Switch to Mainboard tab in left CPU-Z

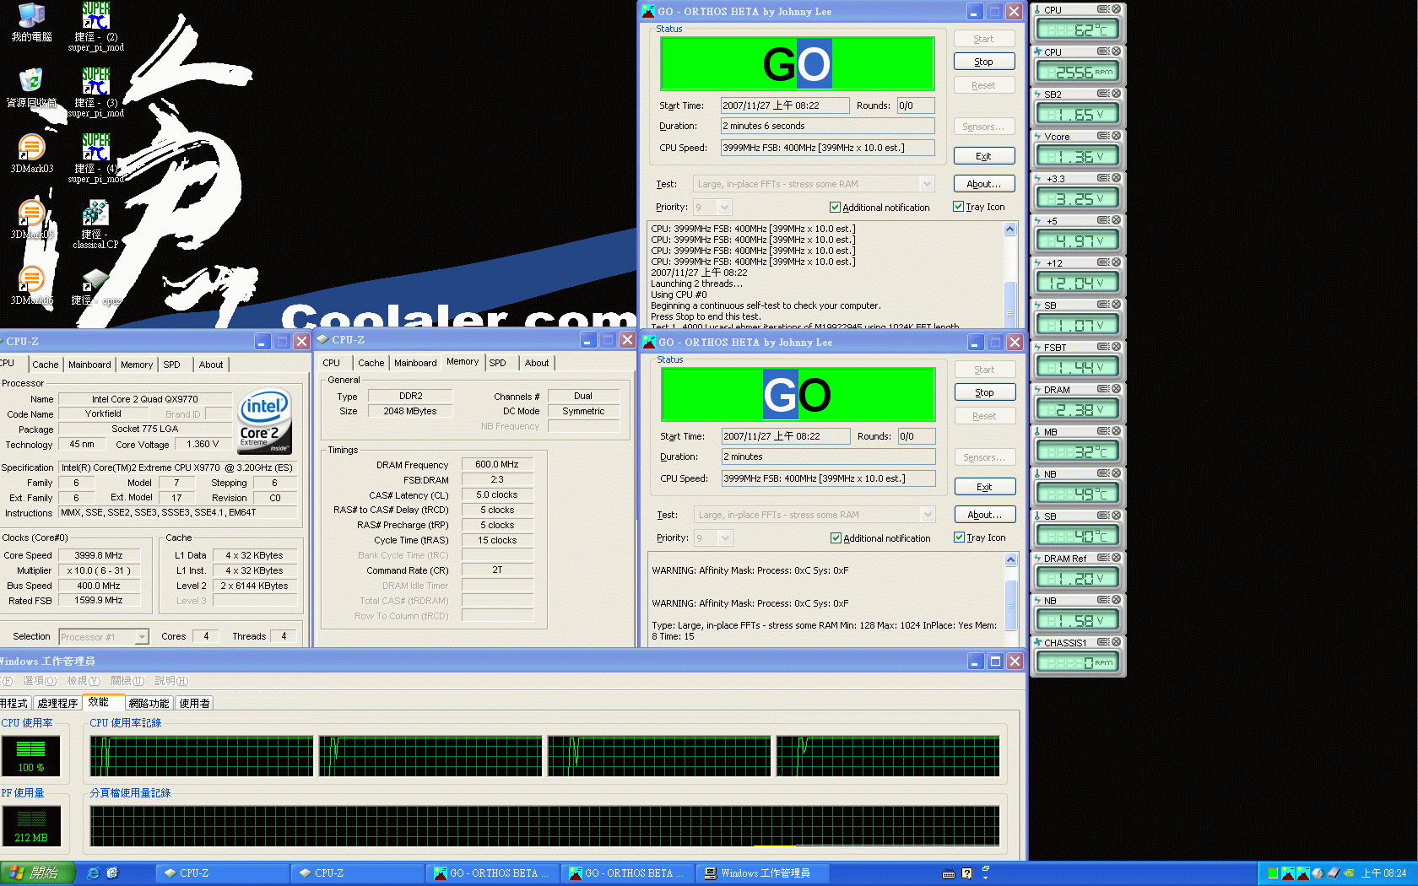pos(89,365)
